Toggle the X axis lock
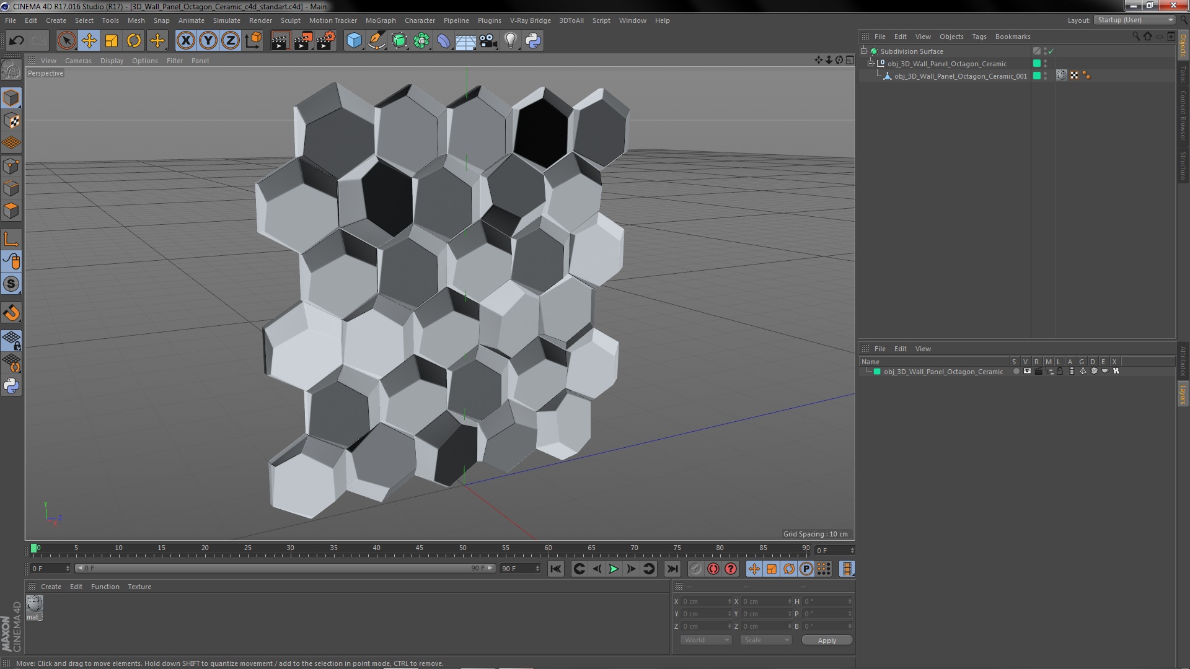 tap(185, 41)
